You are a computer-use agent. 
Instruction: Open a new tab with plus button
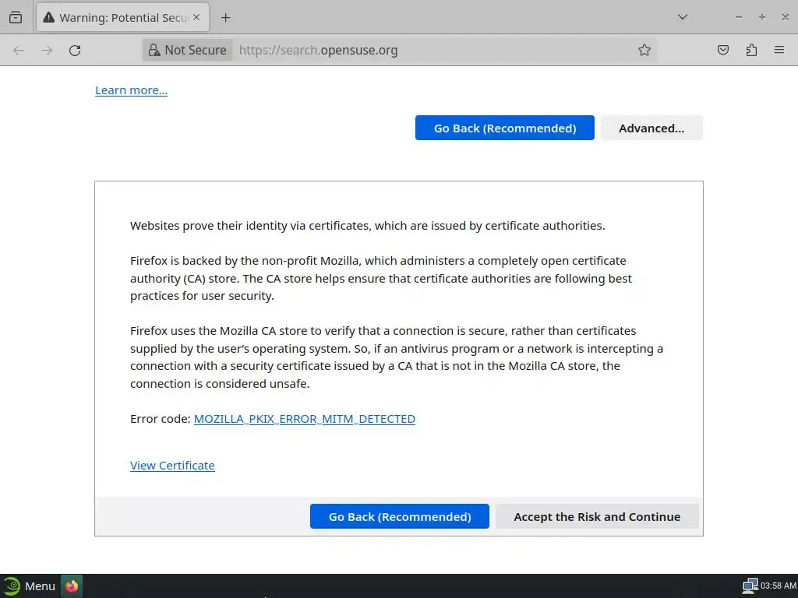(225, 17)
